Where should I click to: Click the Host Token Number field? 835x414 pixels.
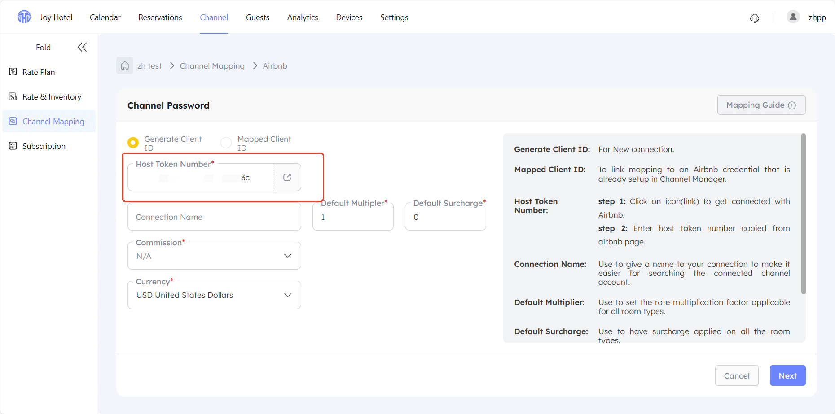pos(200,177)
